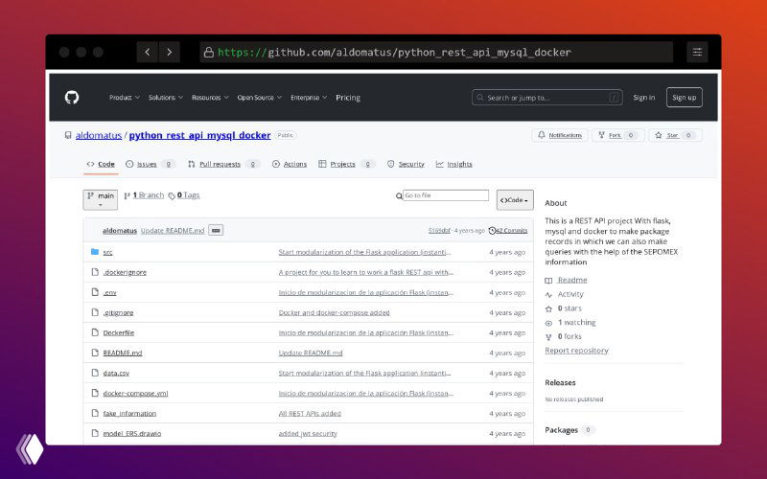The width and height of the screenshot is (767, 479).
Task: Open the aldomatus owner link
Action: (99, 135)
